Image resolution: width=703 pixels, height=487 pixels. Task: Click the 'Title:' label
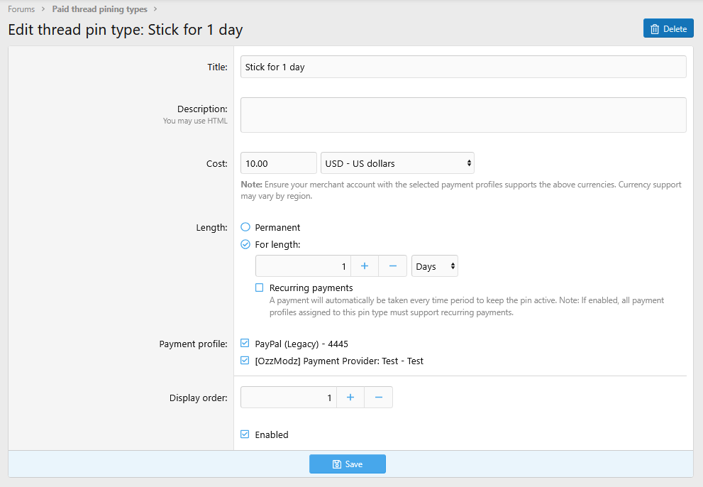pos(218,67)
